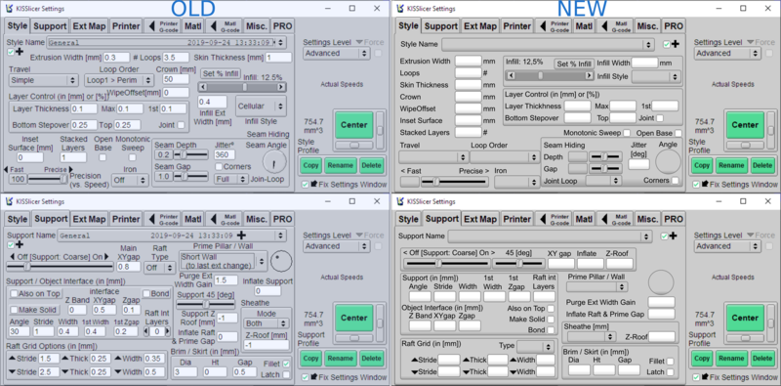The image size is (781, 386).
Task: Switch to PRO tab in NEW Style window
Action: (x=674, y=26)
